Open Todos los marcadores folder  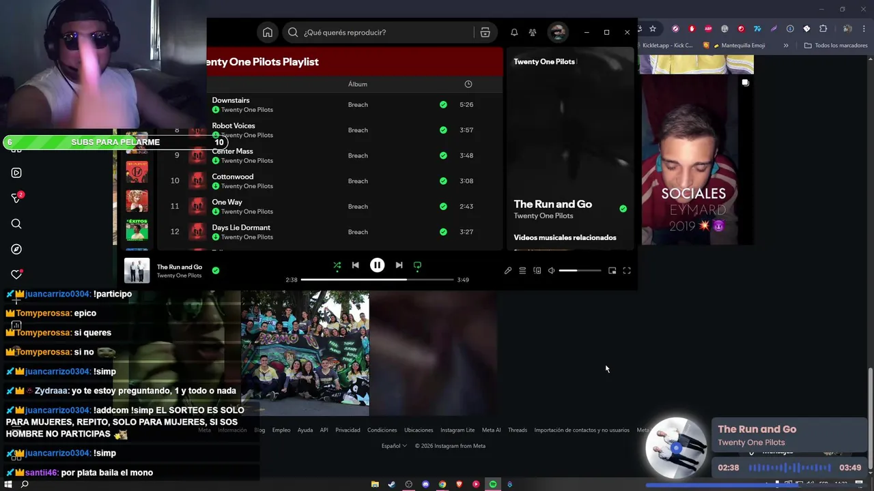tap(836, 46)
